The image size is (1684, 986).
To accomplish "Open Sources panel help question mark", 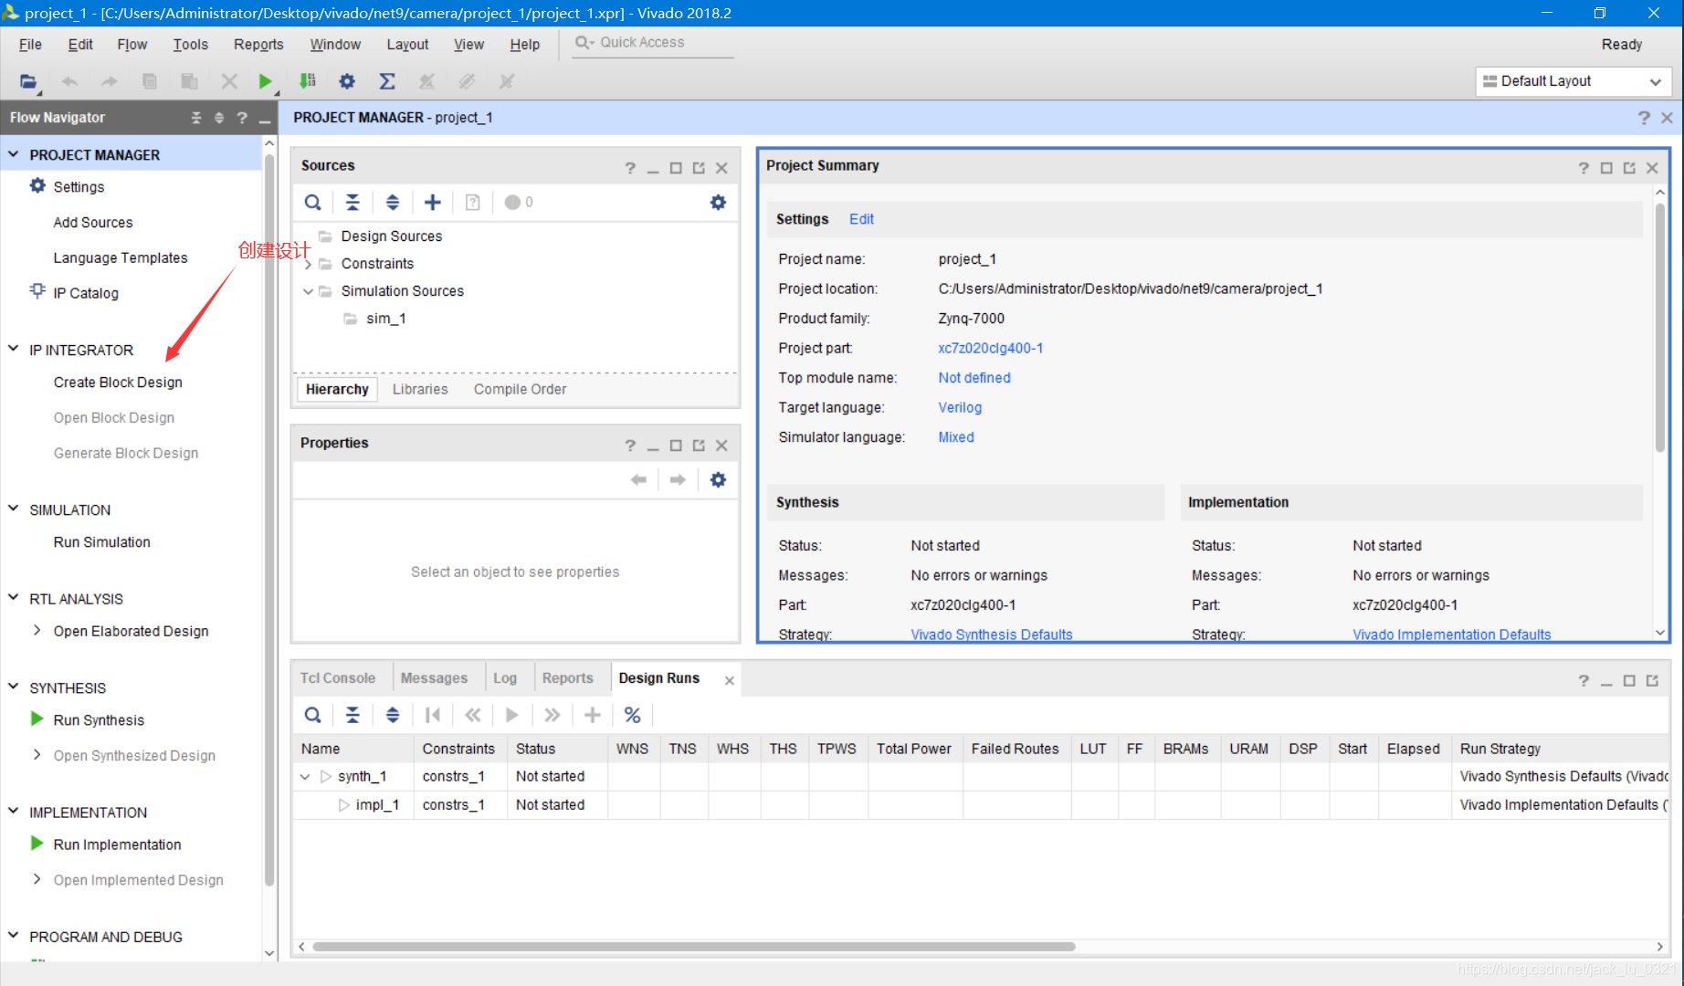I will tap(630, 168).
